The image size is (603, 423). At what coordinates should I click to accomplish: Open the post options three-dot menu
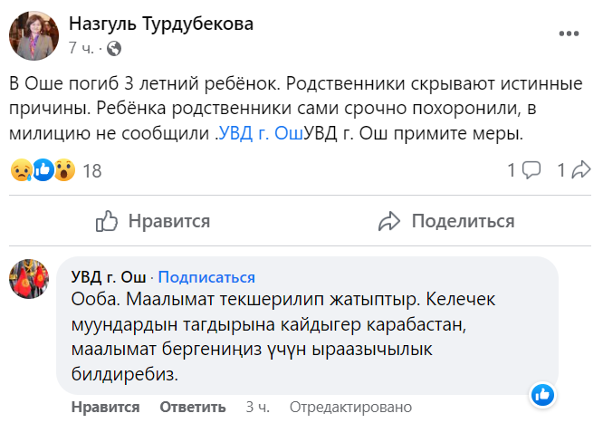coord(568,34)
